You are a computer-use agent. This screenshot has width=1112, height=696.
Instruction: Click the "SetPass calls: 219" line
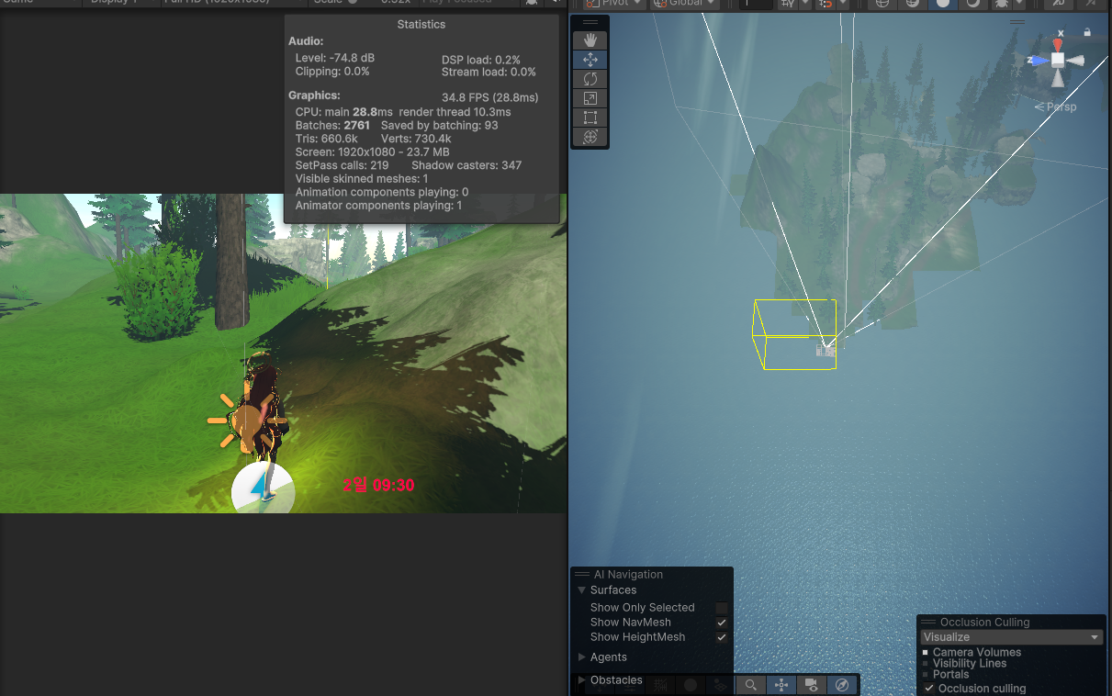342,165
